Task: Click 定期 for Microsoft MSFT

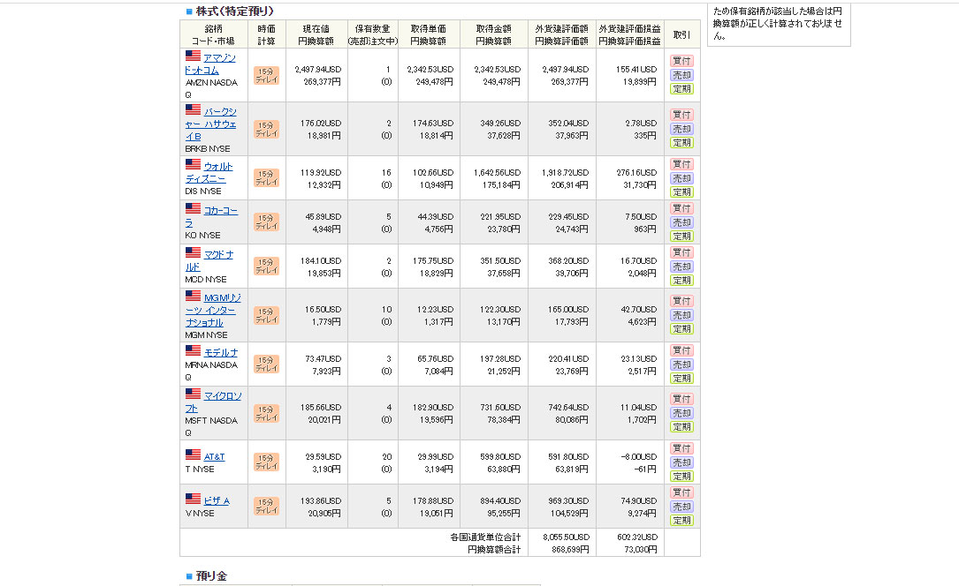Action: click(681, 427)
